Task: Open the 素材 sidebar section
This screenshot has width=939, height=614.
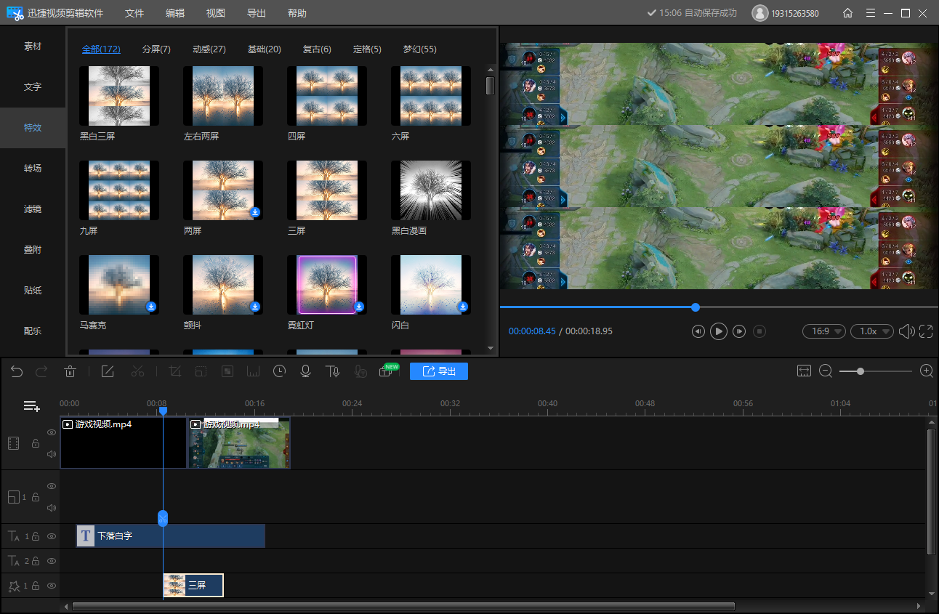Action: point(33,47)
